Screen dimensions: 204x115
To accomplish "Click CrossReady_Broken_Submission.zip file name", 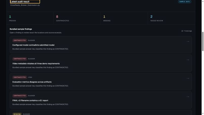I will 25,5.
